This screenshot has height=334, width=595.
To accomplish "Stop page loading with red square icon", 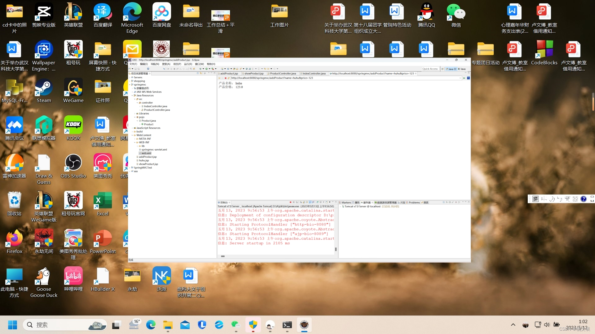I will click(x=226, y=78).
